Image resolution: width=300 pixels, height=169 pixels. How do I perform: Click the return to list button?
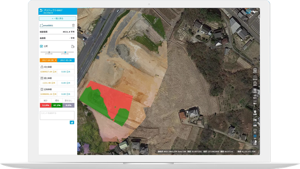click(x=57, y=18)
